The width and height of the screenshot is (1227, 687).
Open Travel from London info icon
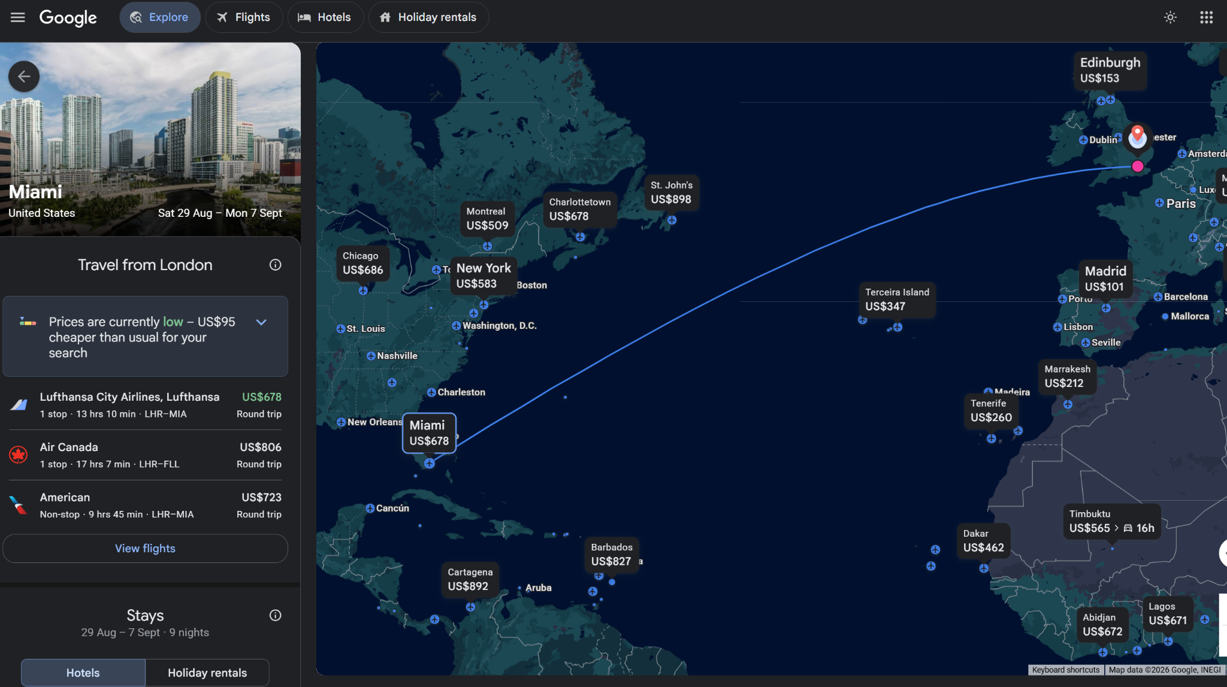tap(275, 265)
